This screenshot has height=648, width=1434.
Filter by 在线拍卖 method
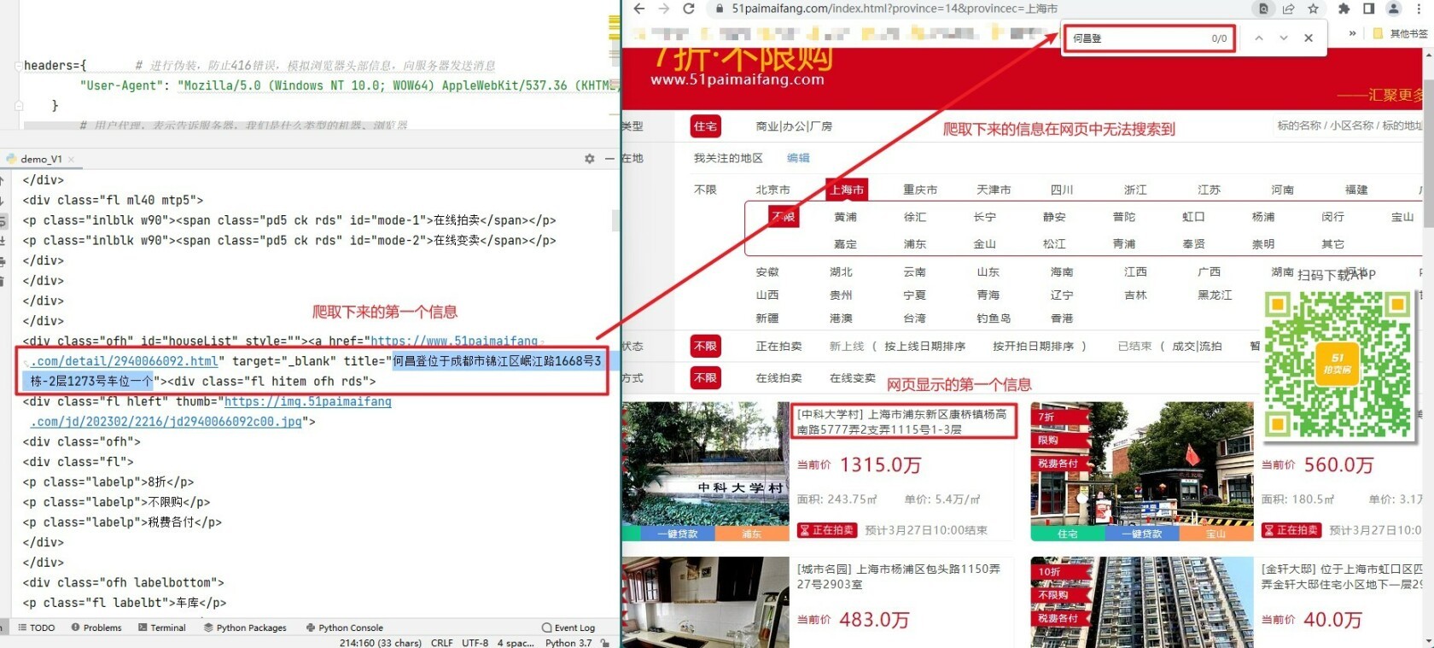click(x=778, y=377)
